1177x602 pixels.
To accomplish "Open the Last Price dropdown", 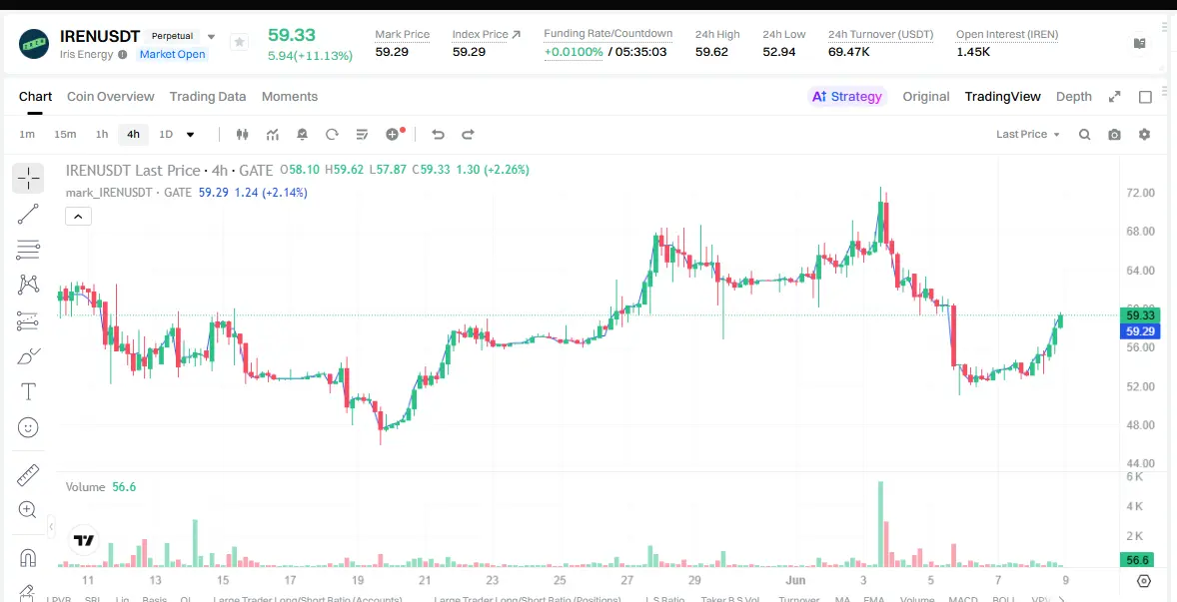I will click(1027, 134).
